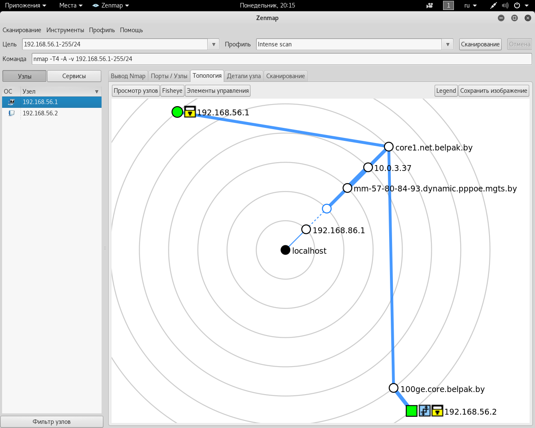
Task: Open the Инструменты menu
Action: [65, 30]
